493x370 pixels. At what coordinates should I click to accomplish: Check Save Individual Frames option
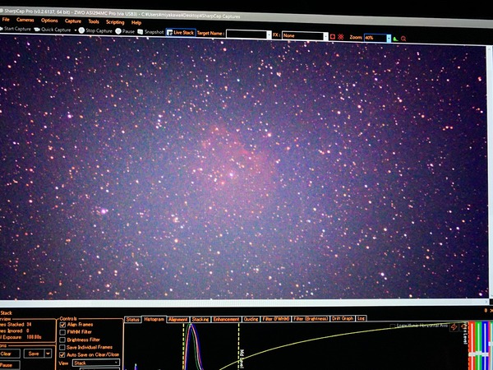(x=62, y=347)
